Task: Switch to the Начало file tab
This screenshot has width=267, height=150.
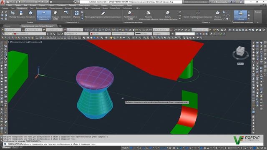Action: 8,26
